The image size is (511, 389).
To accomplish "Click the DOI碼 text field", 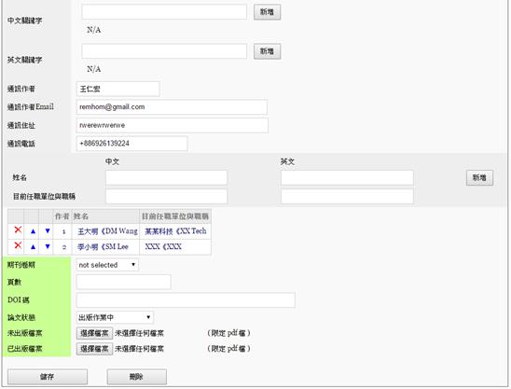I will tap(186, 300).
